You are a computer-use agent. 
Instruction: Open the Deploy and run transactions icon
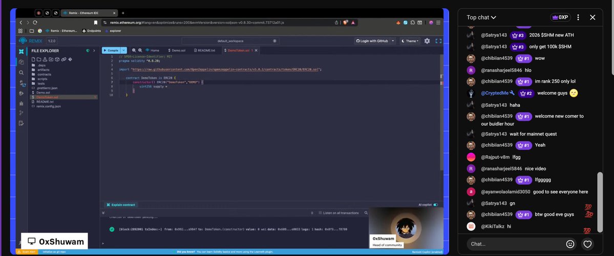(x=22, y=94)
